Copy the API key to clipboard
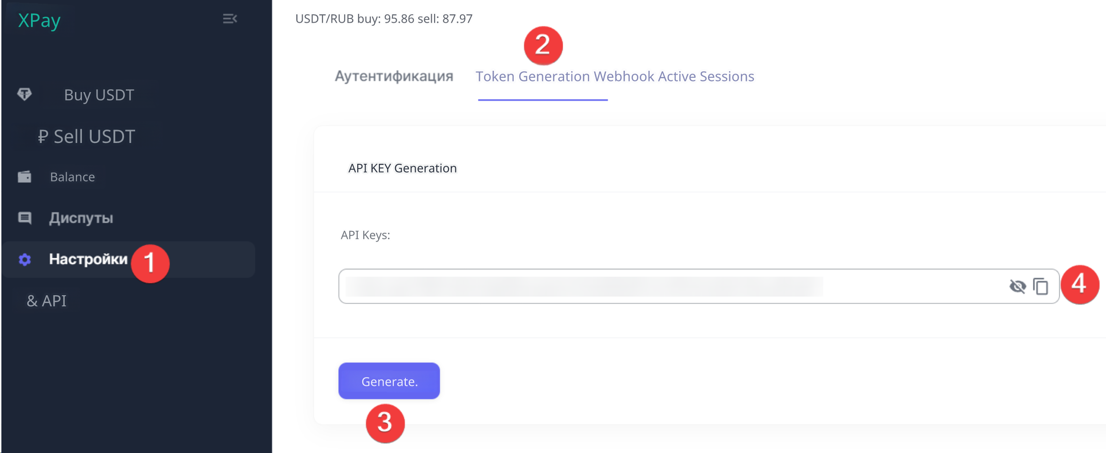This screenshot has width=1106, height=453. tap(1041, 286)
